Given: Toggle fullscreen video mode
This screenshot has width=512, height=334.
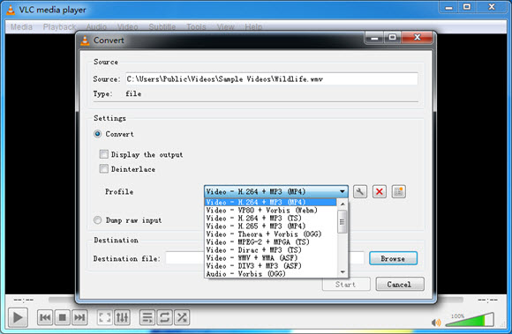Looking at the screenshot, I should point(105,317).
